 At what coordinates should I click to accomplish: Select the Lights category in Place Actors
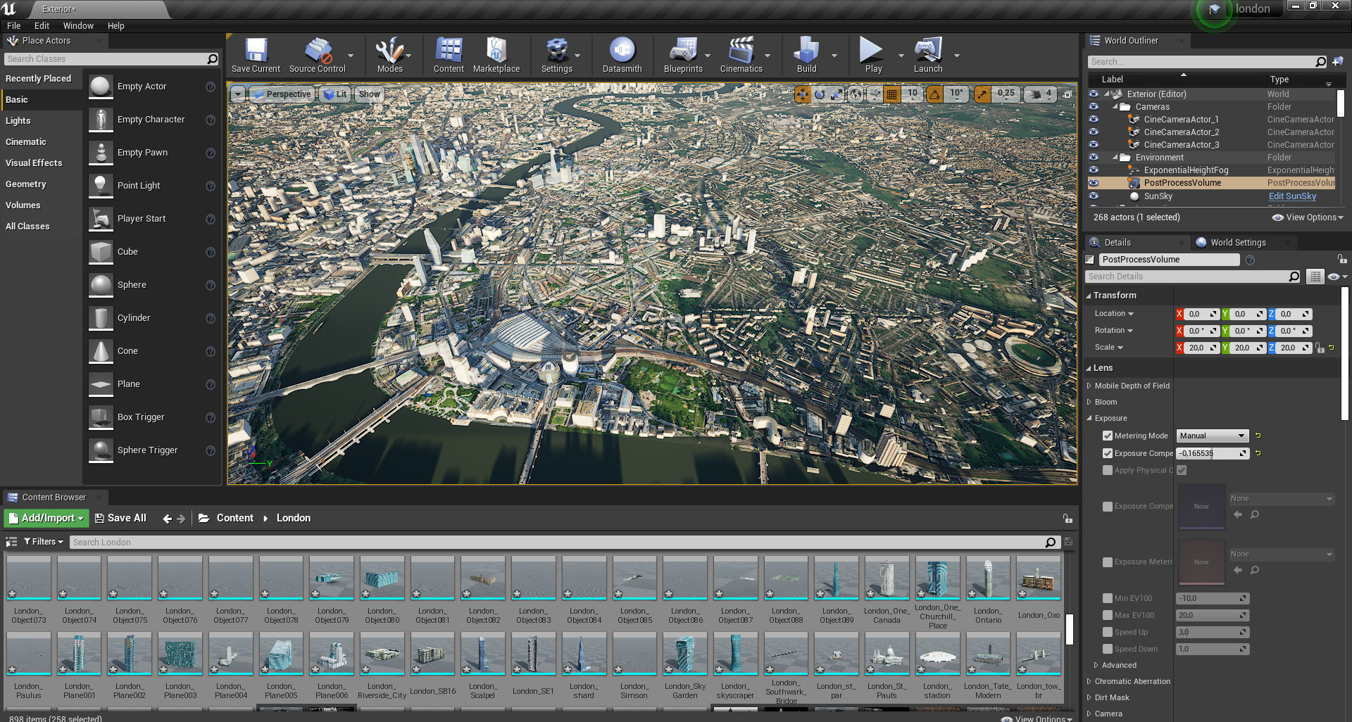tap(18, 121)
